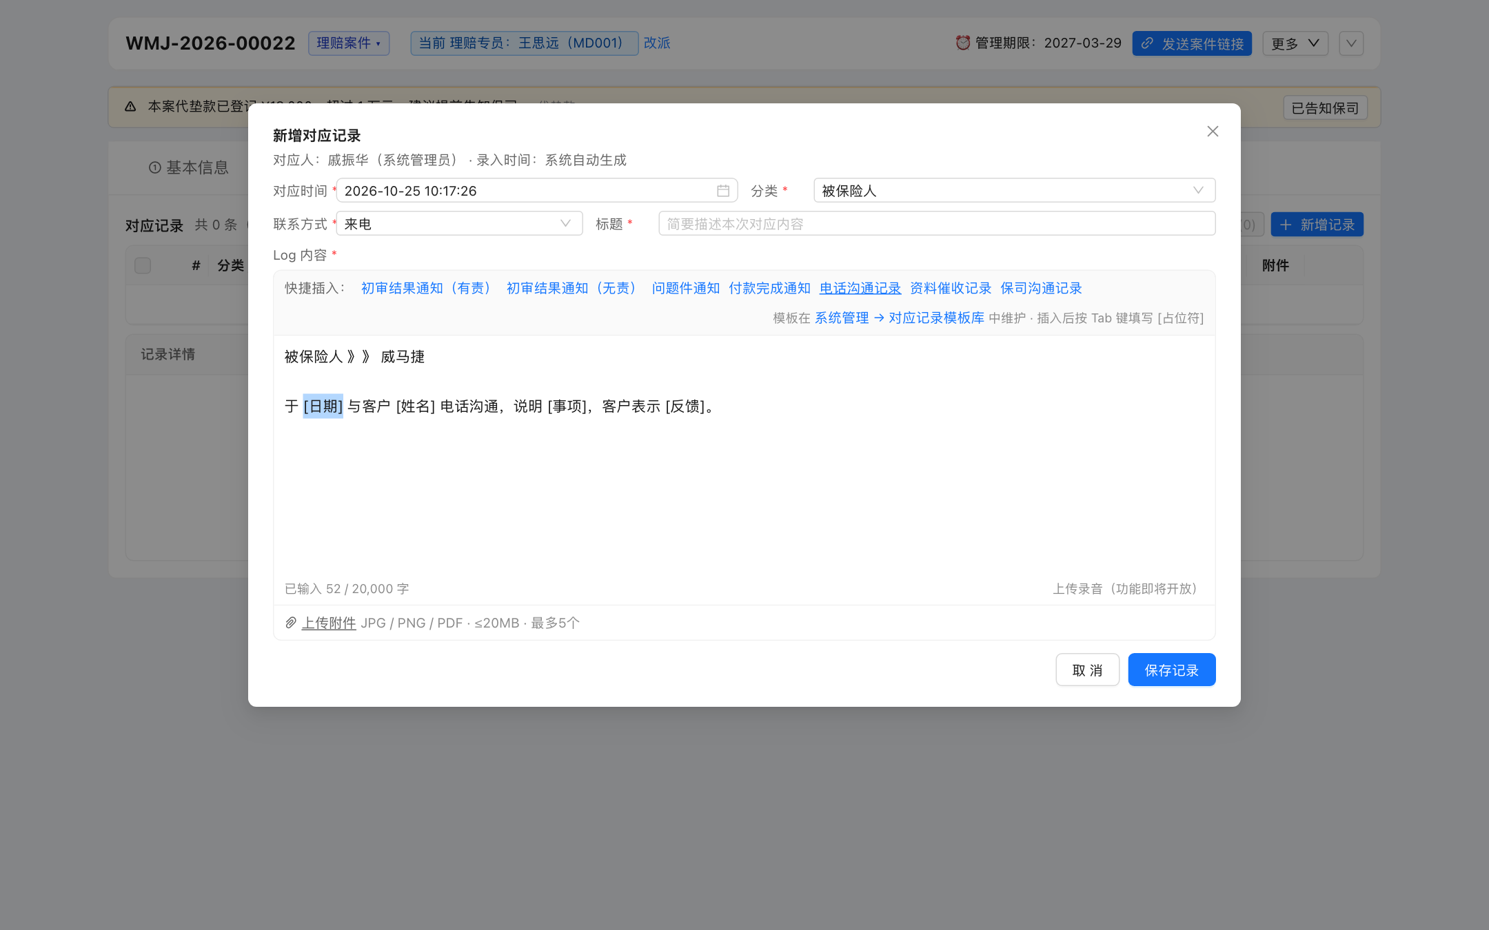Click the 已输入 52 / 20,000 字 counter
Screen dimensions: 1489x930
coord(347,588)
